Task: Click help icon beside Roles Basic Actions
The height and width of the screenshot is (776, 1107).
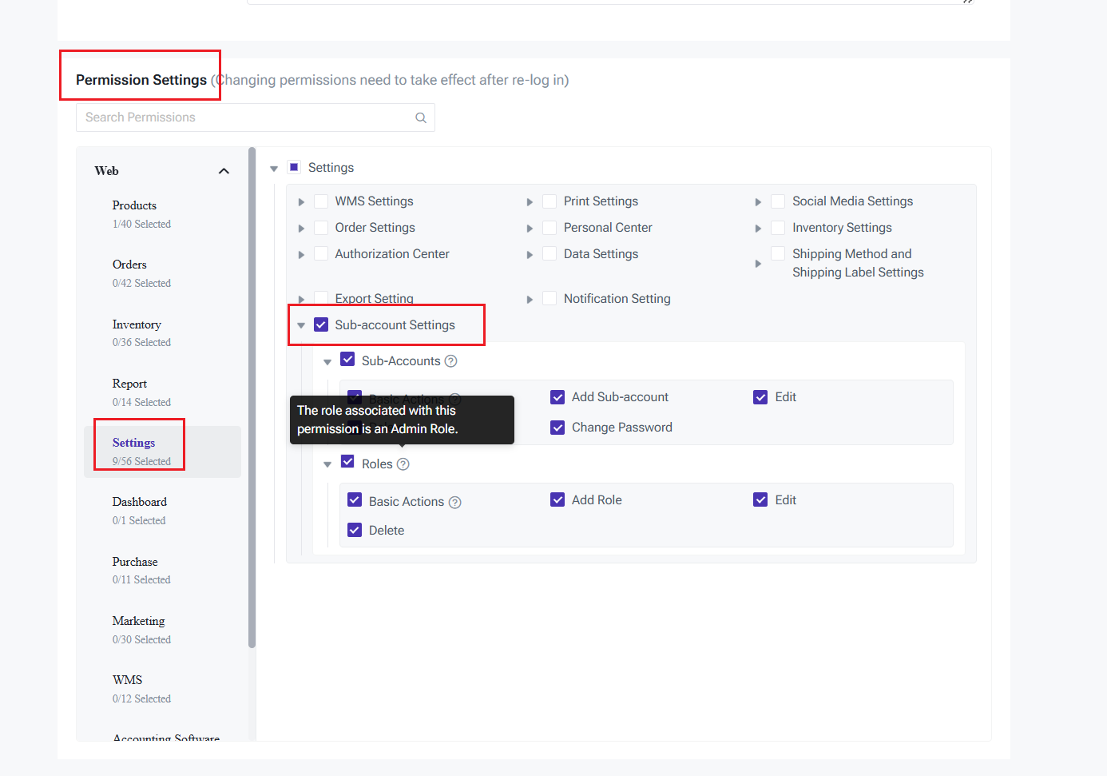Action: (455, 503)
